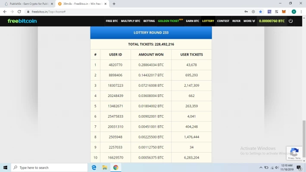This screenshot has height=172, width=306.
Task: Open the network icon in tray
Action: (x=272, y=168)
